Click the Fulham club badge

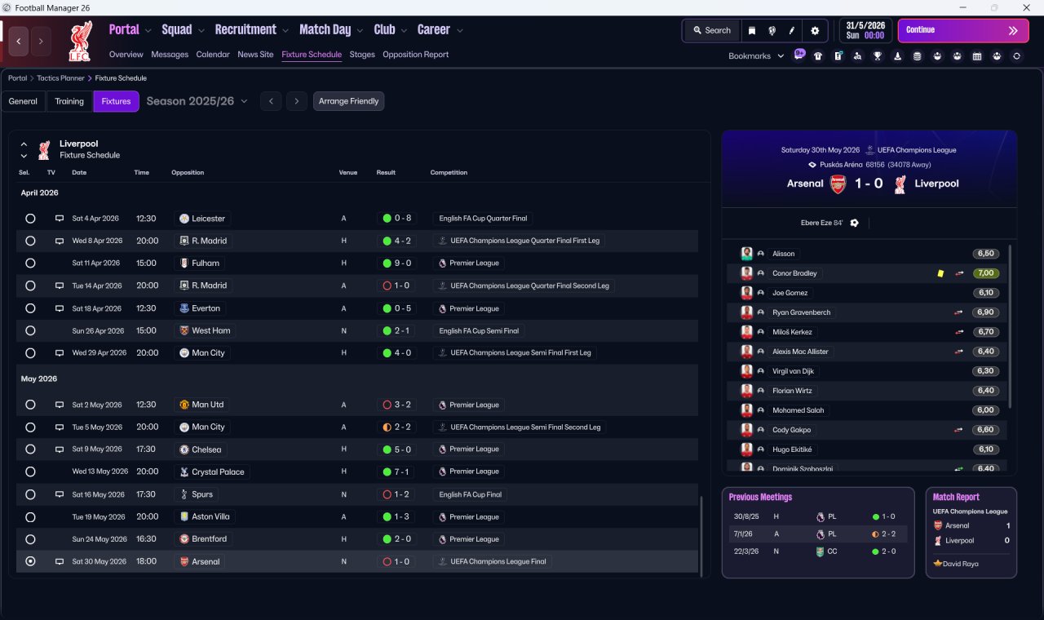tap(184, 263)
